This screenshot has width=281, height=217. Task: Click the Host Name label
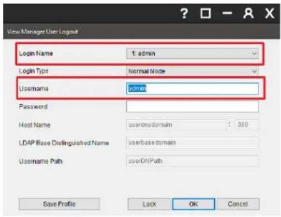35,124
